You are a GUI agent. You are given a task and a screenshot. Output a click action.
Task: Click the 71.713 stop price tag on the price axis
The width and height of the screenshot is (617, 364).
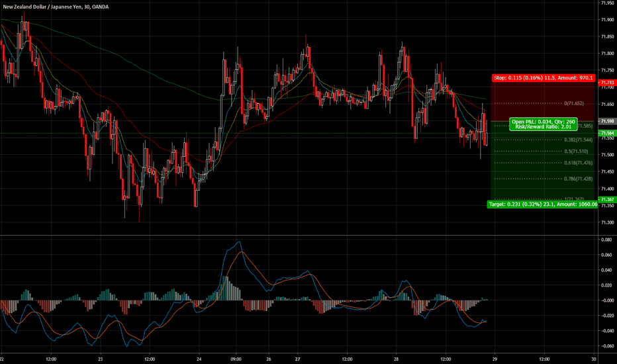click(607, 83)
